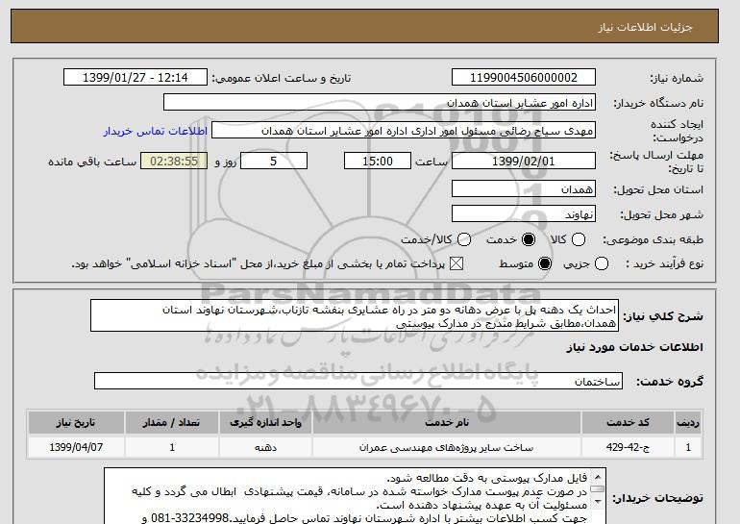Click service name cell ساخت سایر پروژه‌های مهندسی عمران
Screen dimensions: 740x524
447,447
